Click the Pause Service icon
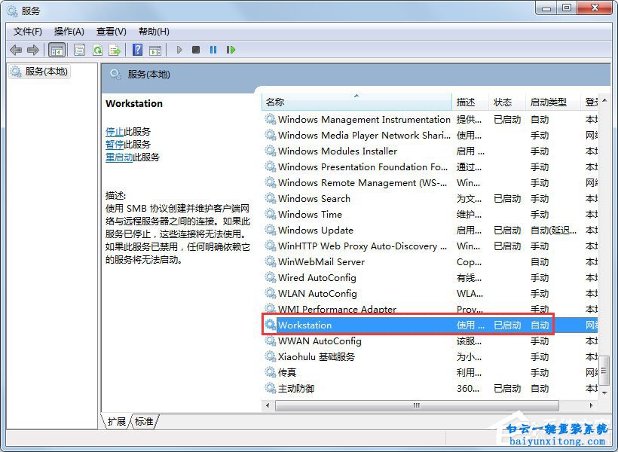 tap(214, 49)
